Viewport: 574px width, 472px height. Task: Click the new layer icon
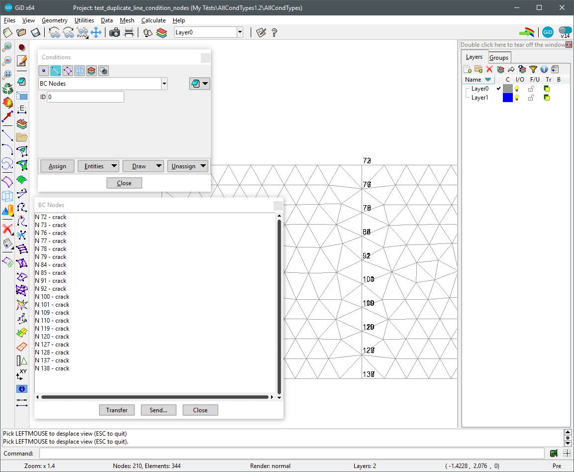tap(468, 69)
